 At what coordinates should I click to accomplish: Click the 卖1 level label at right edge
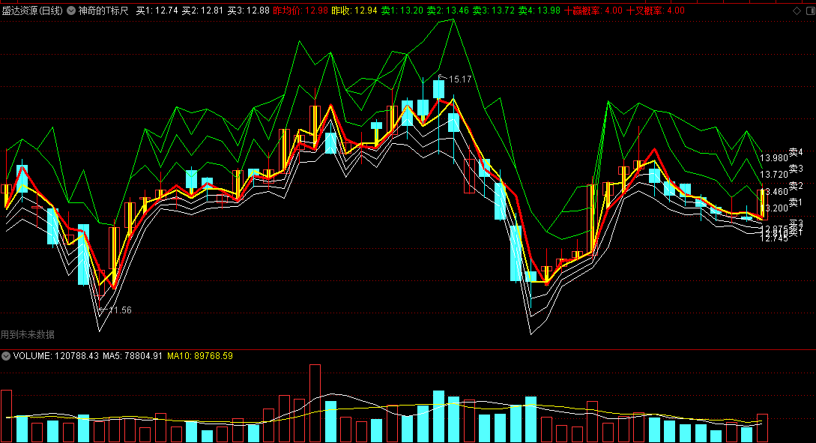click(797, 202)
